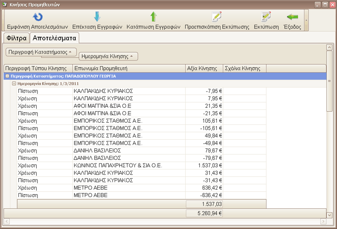Screen dimensions: 337x229
Task: Click the 1.537,03 € value cell
Action: [204, 165]
